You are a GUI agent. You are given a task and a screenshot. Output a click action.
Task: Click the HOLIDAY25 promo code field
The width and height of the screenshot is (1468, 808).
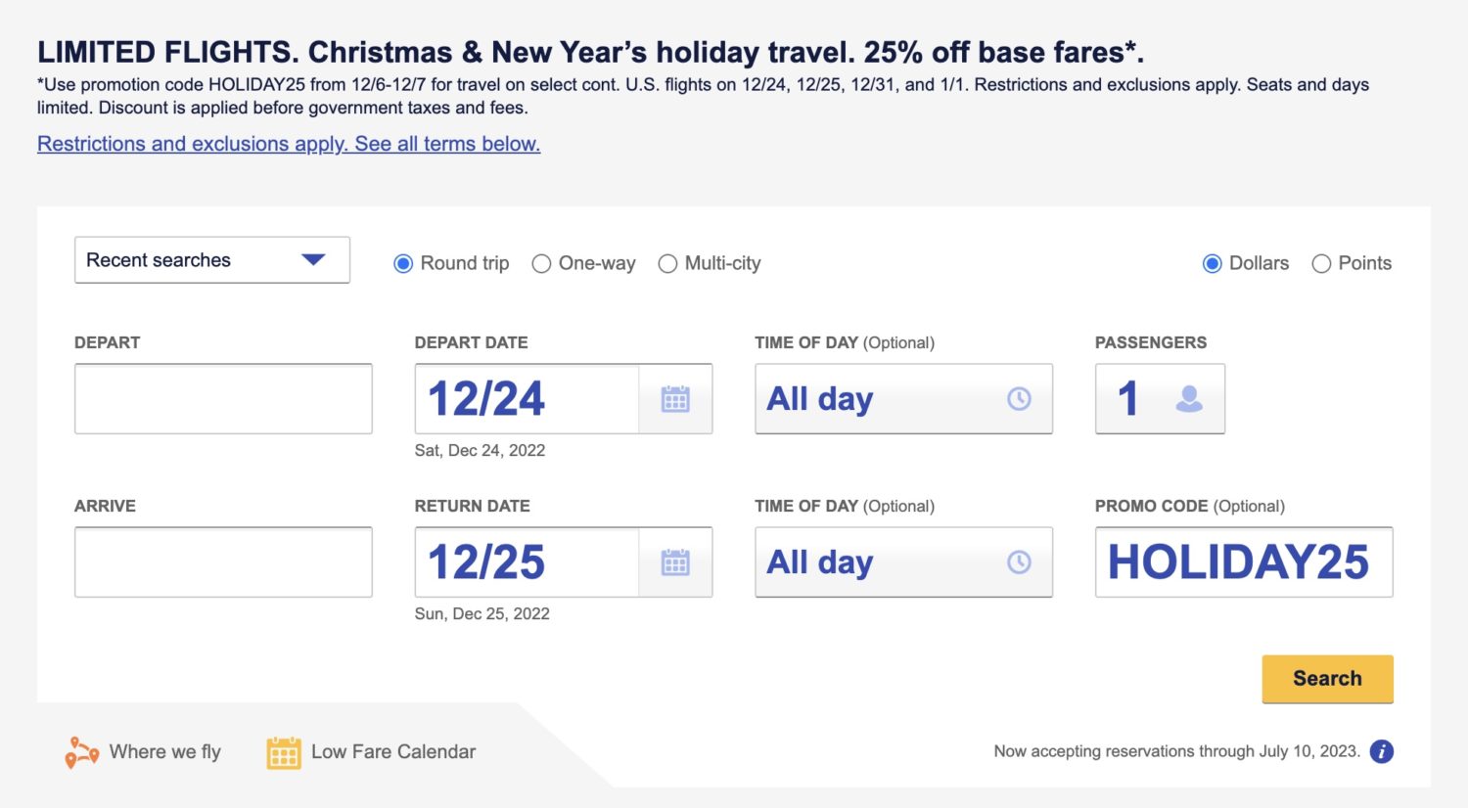click(1243, 561)
